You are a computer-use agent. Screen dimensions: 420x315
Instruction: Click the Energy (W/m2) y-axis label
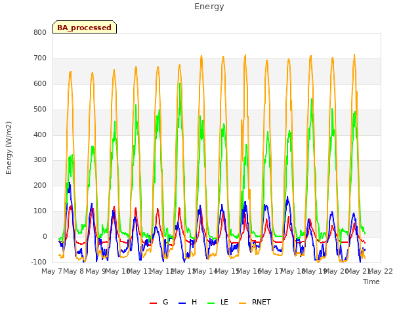(9, 148)
